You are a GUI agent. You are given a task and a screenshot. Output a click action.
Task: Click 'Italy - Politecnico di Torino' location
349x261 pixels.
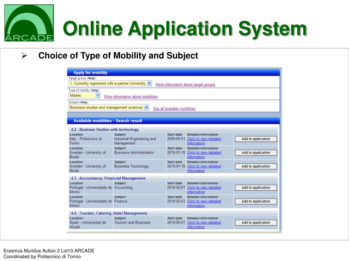point(86,141)
